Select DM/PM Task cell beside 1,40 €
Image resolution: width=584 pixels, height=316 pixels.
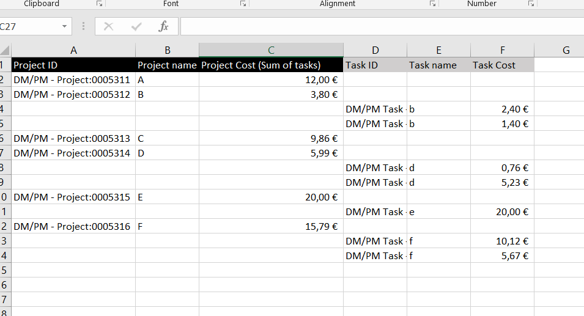[375, 123]
